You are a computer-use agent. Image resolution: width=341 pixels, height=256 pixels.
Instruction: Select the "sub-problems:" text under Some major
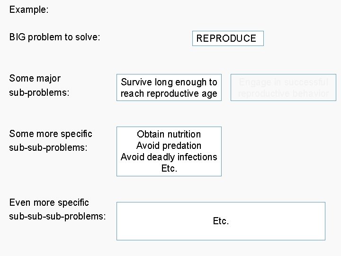pos(39,93)
